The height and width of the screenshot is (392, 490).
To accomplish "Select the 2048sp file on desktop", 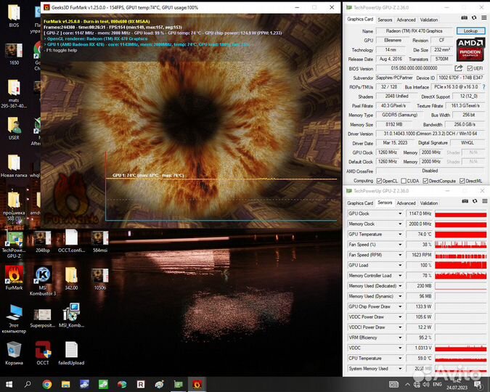I will [x=43, y=241].
